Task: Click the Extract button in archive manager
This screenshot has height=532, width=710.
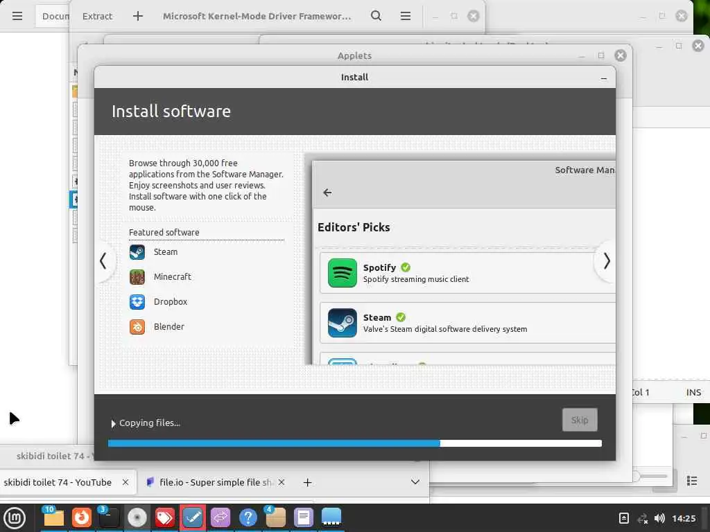Action: point(97,16)
